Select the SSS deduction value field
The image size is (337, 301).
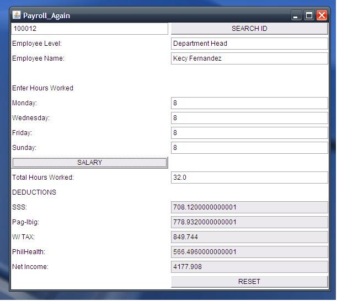point(249,207)
